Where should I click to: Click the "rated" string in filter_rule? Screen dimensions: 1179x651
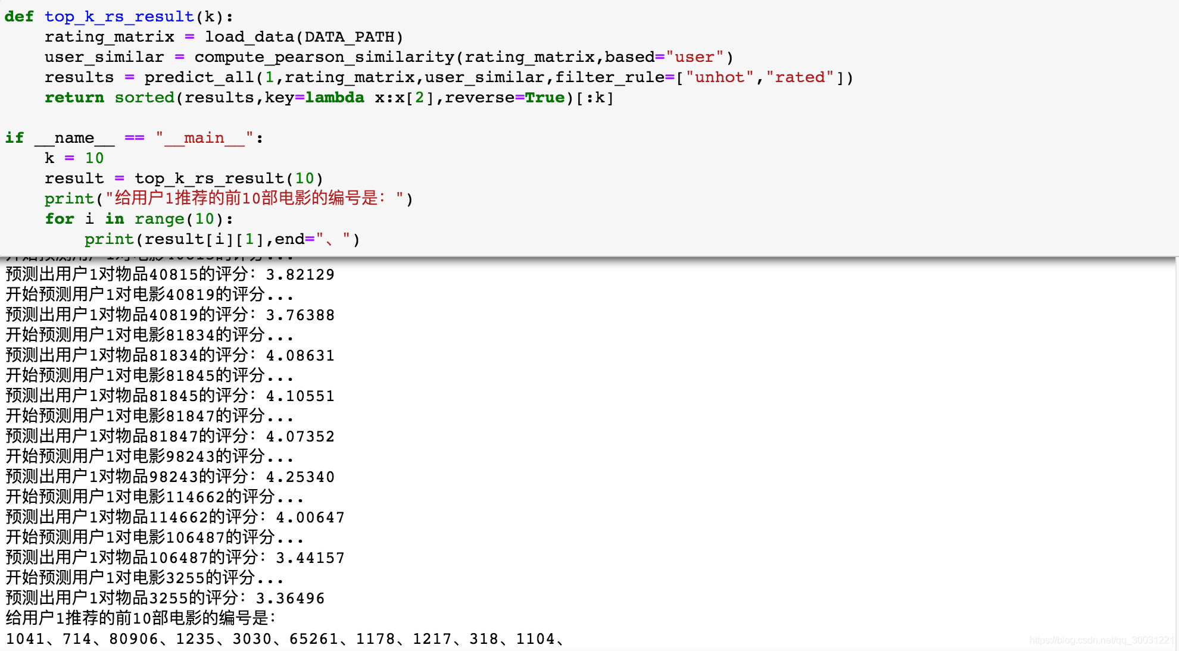tap(800, 77)
